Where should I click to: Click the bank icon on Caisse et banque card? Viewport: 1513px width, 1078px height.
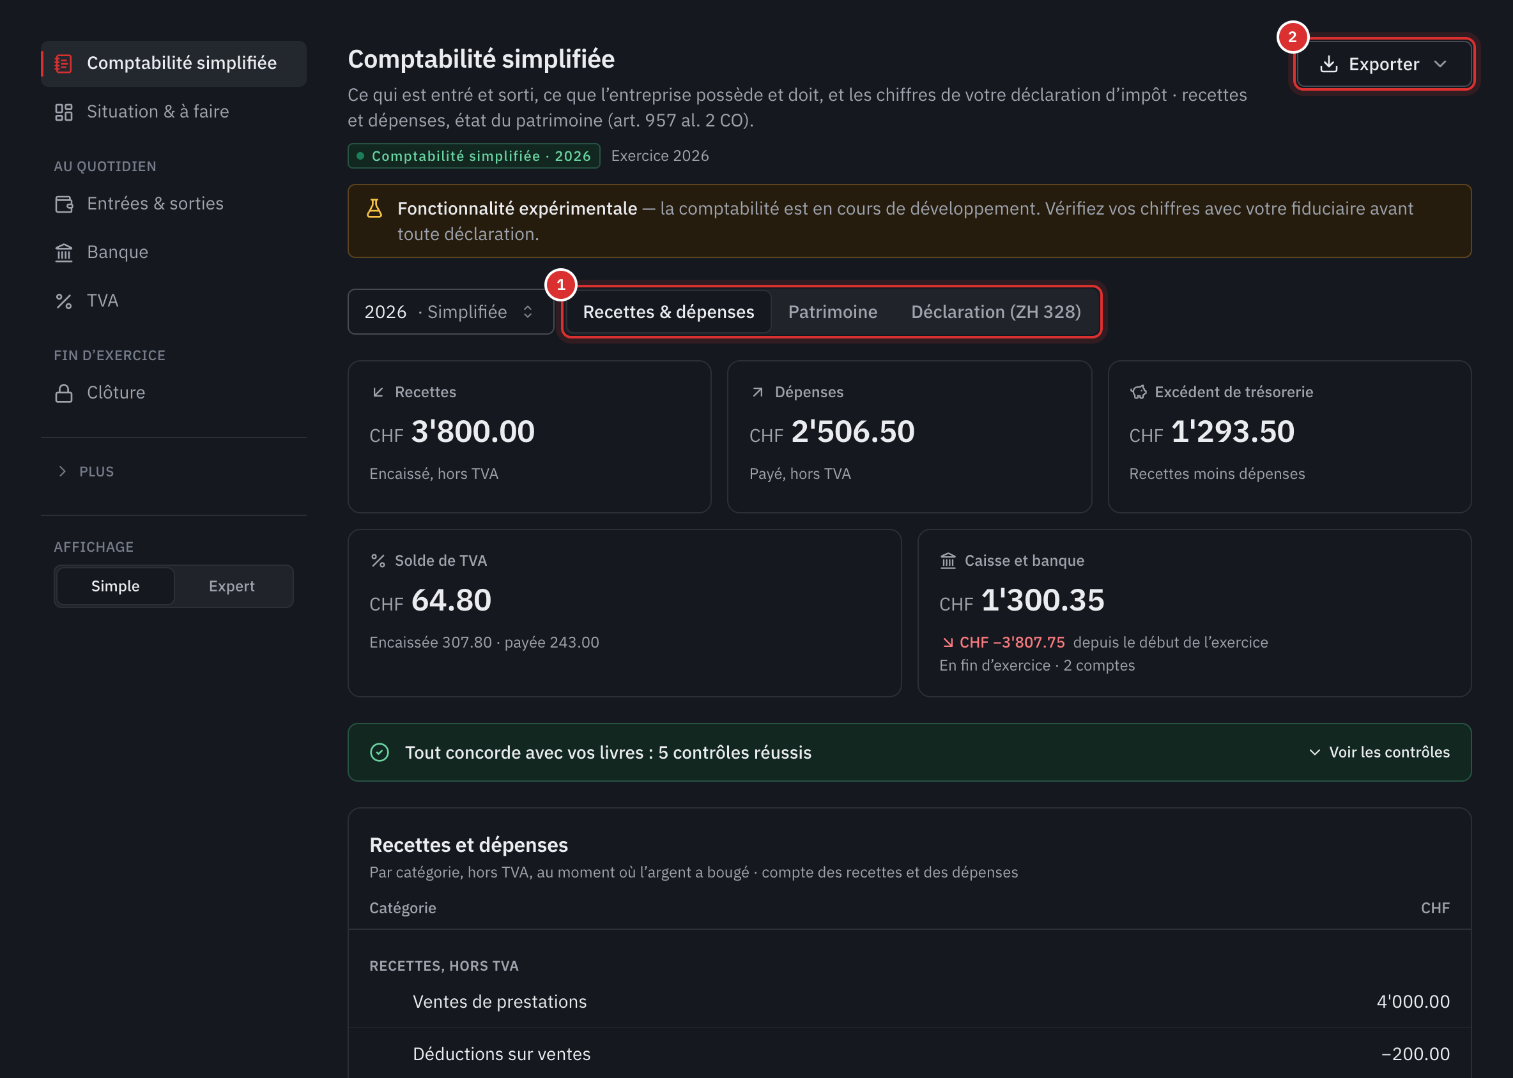(948, 561)
